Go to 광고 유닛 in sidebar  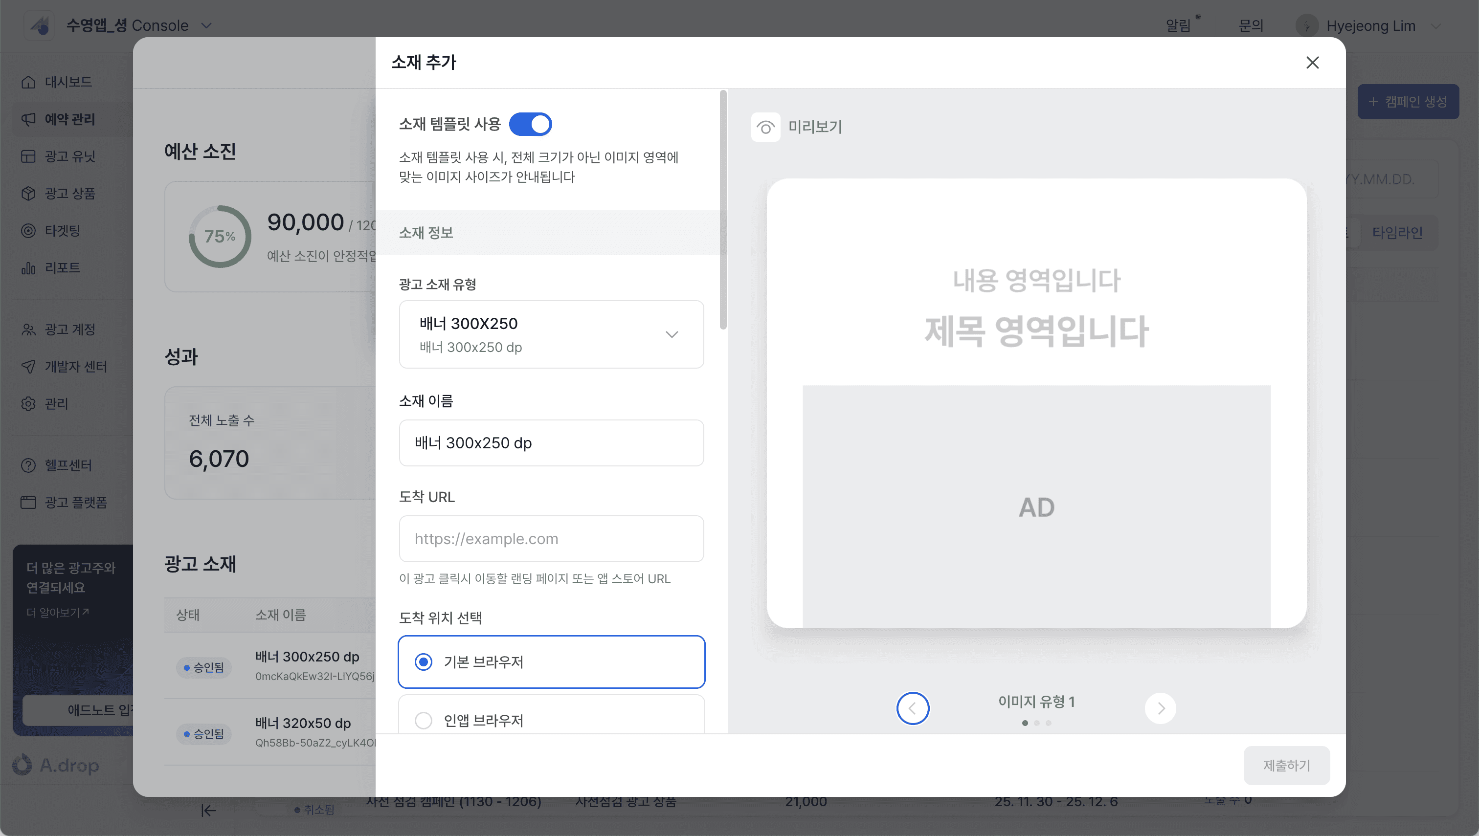coord(69,156)
